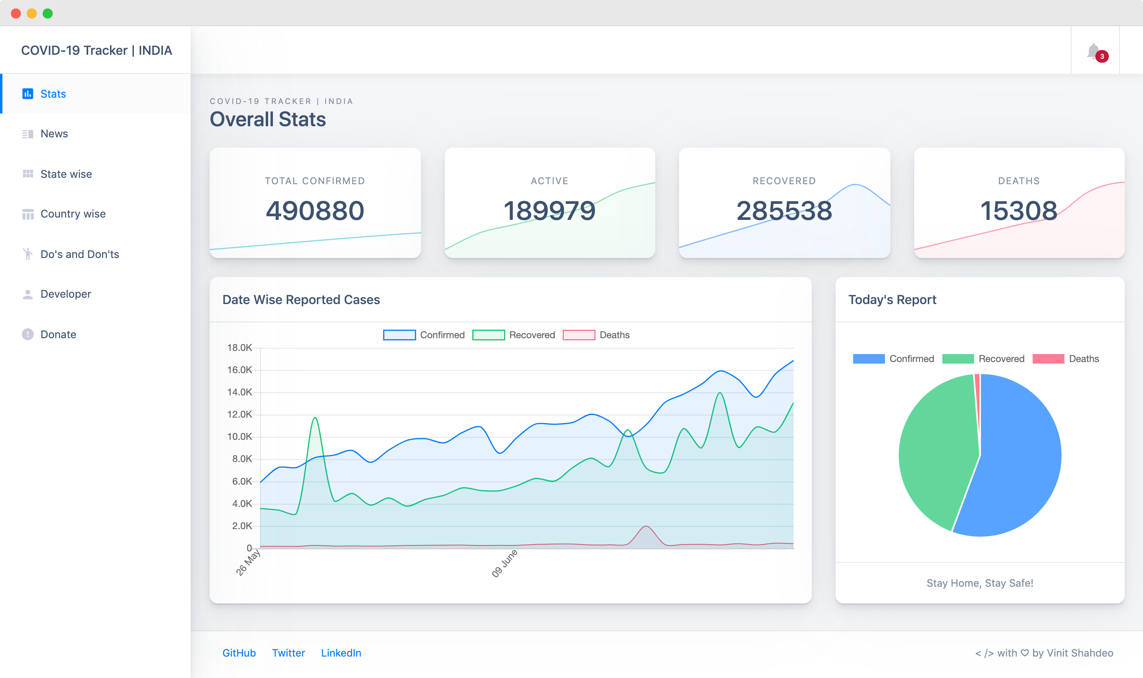Toggle Deaths line visibility

point(597,334)
